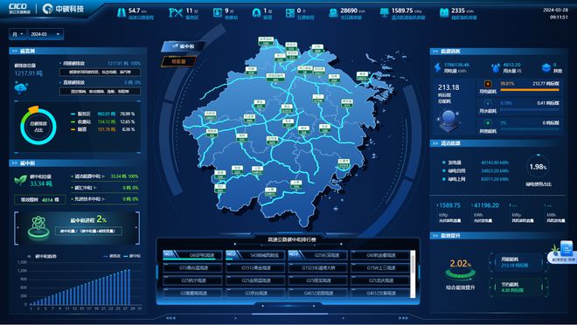The image size is (577, 325).
Task: Click the 2.02% efficiency gauge
Action: [x=460, y=270]
